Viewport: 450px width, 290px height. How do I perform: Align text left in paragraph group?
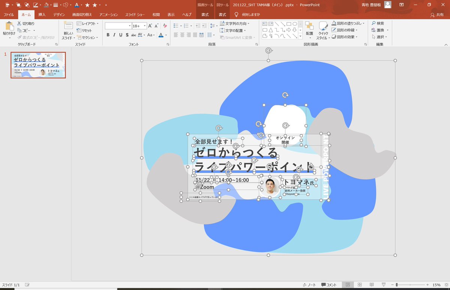[x=176, y=35]
